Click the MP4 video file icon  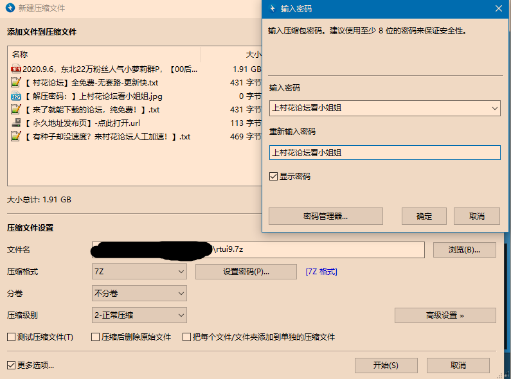(16, 69)
